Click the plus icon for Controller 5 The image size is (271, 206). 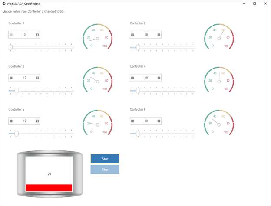[37, 121]
